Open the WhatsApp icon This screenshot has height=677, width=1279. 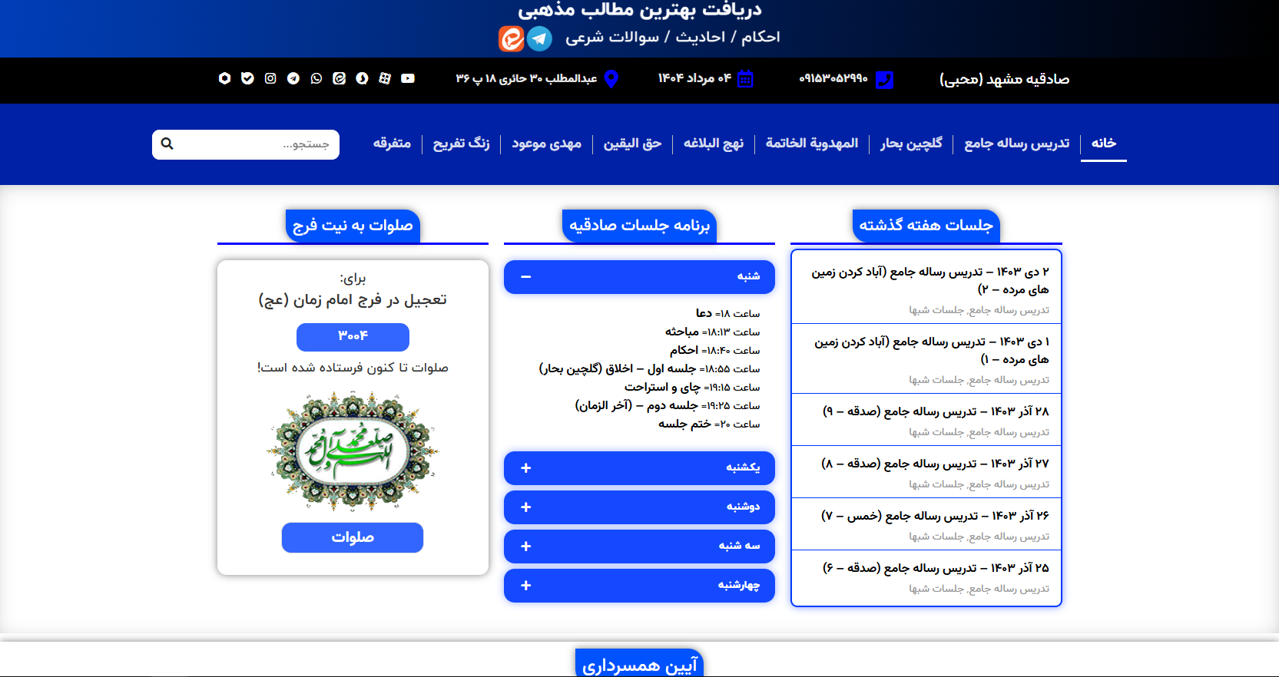click(316, 78)
